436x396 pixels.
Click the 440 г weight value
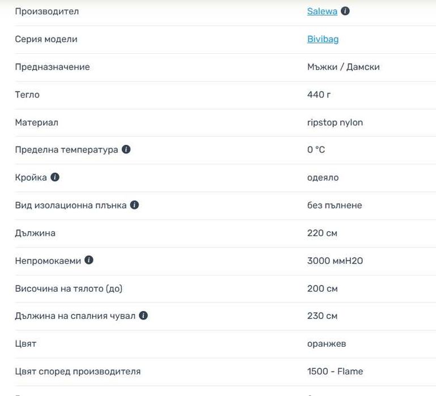click(x=319, y=95)
